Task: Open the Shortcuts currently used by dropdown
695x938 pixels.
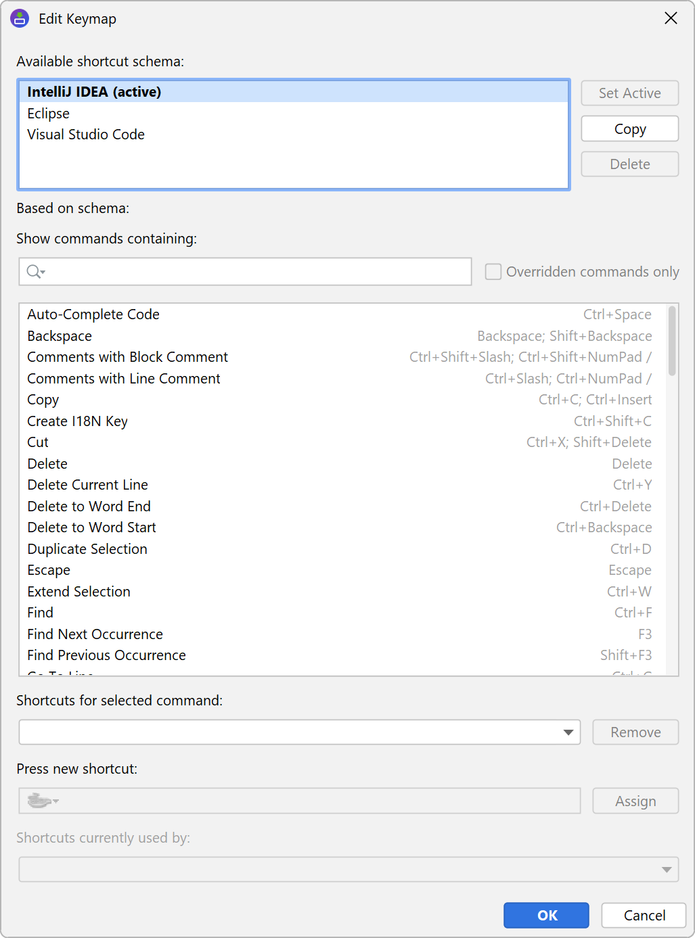Action: (667, 870)
